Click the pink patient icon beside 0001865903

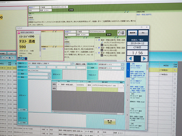pos(19,32)
